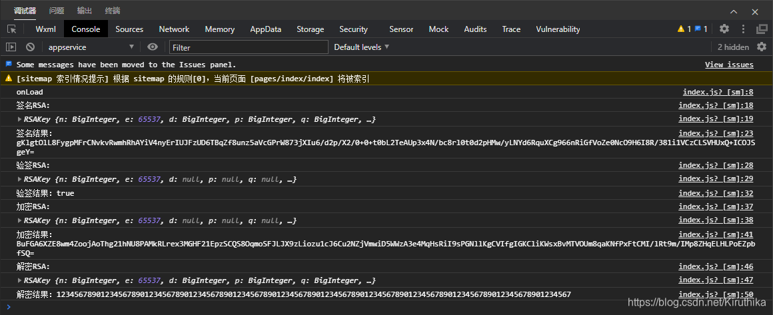Open the Trace tab

click(x=511, y=29)
